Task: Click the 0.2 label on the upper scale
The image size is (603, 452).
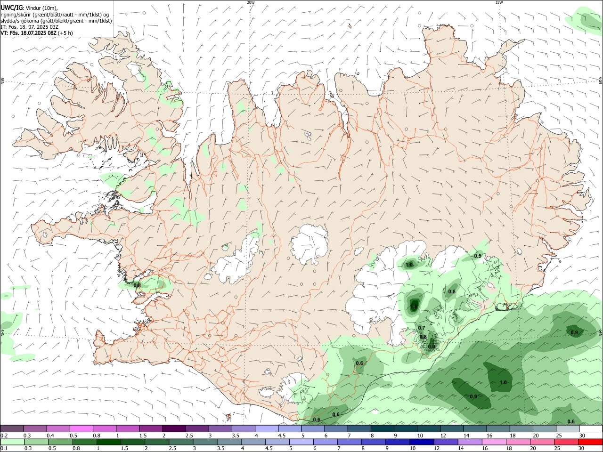Action: click(x=4, y=436)
